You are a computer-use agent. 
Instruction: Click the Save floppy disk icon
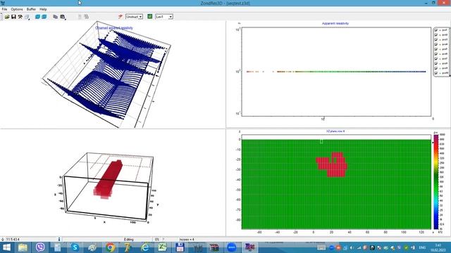(x=13, y=17)
